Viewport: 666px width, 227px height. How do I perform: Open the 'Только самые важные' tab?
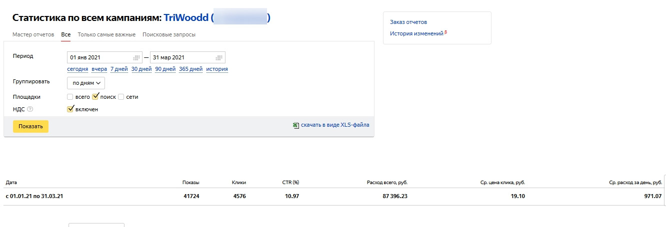(106, 34)
